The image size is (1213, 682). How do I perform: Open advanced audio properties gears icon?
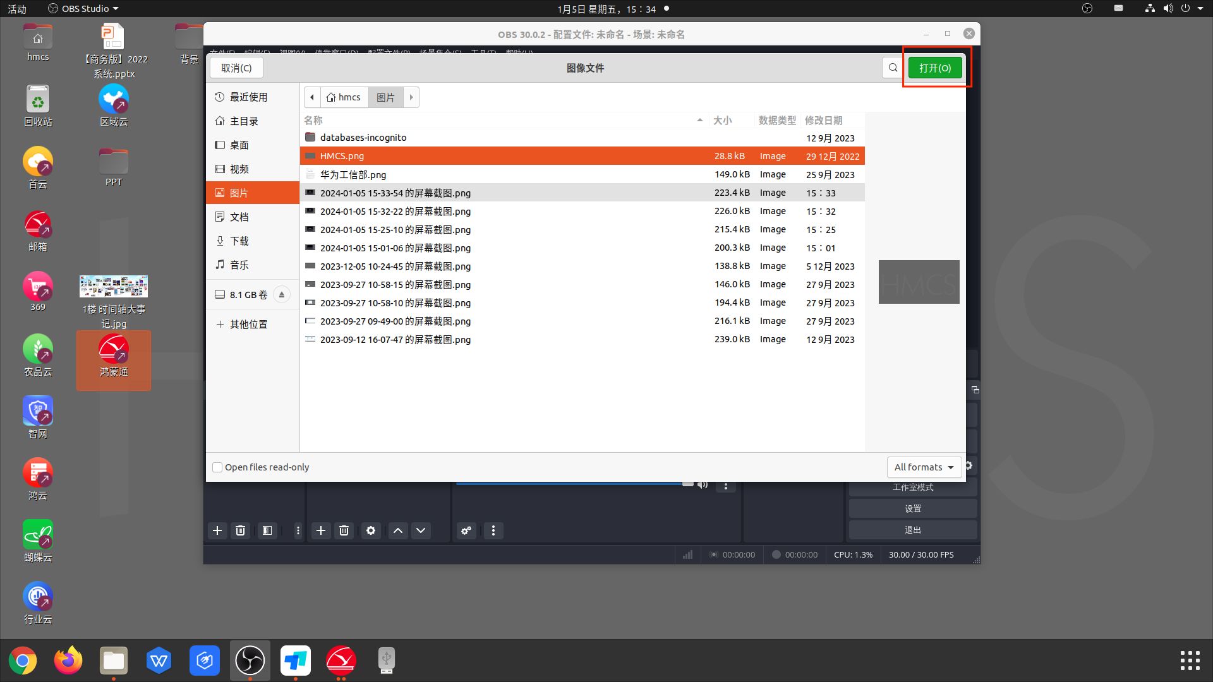[x=466, y=530]
